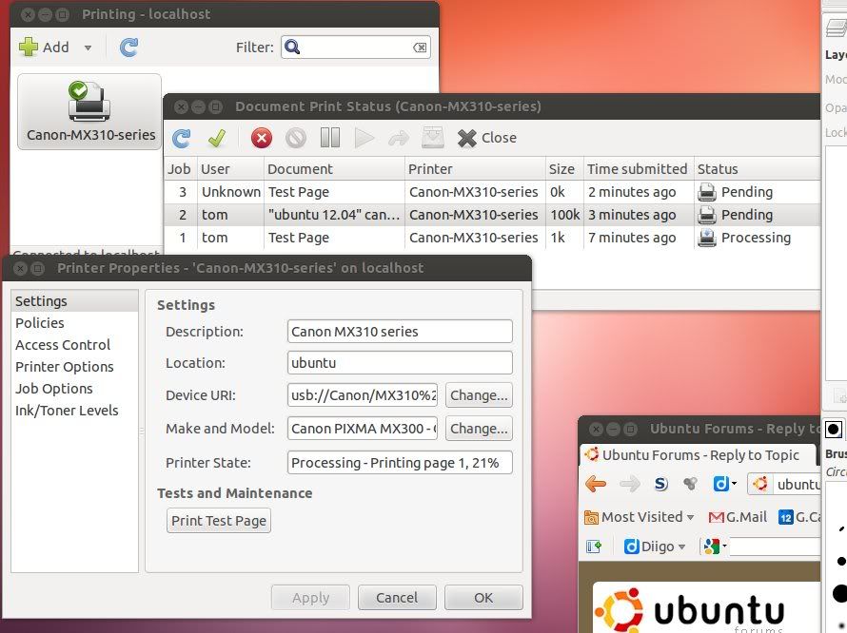The width and height of the screenshot is (847, 633).
Task: Select the "ubuntu 12.04" can… document job
Action: click(492, 215)
